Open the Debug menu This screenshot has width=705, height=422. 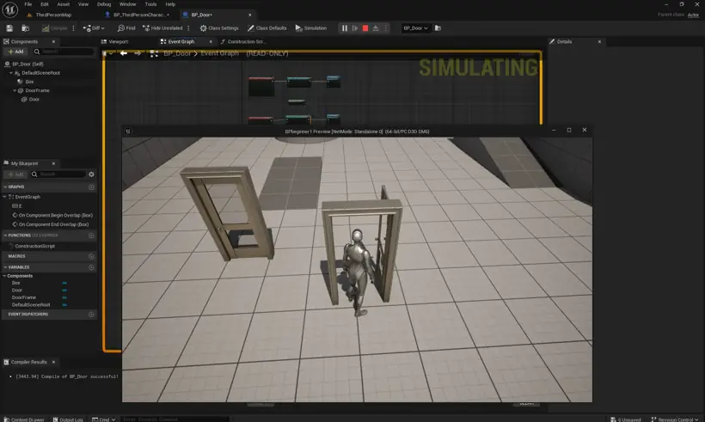[x=104, y=4]
